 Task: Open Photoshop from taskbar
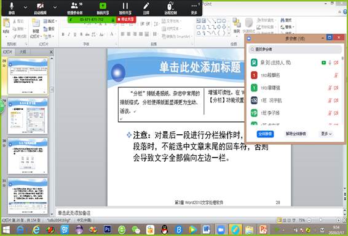108,230
